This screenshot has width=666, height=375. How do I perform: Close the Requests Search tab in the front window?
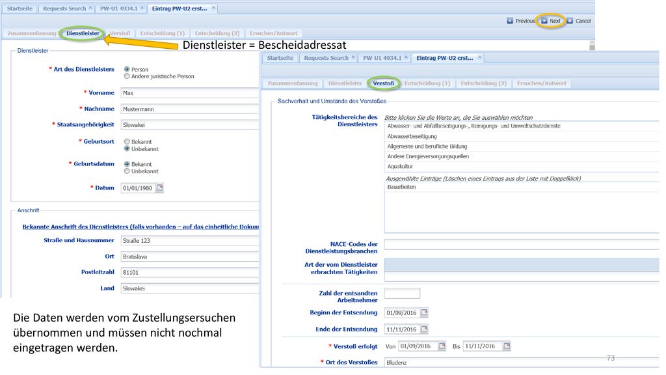(x=353, y=57)
